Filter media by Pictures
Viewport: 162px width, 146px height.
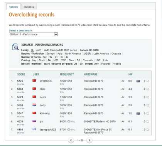pyautogui.click(x=106, y=64)
